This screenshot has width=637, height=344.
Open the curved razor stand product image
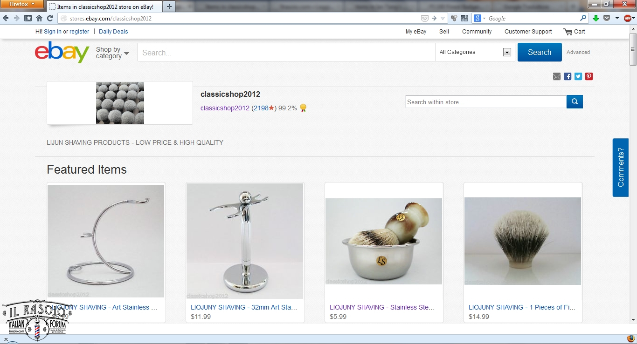click(106, 241)
